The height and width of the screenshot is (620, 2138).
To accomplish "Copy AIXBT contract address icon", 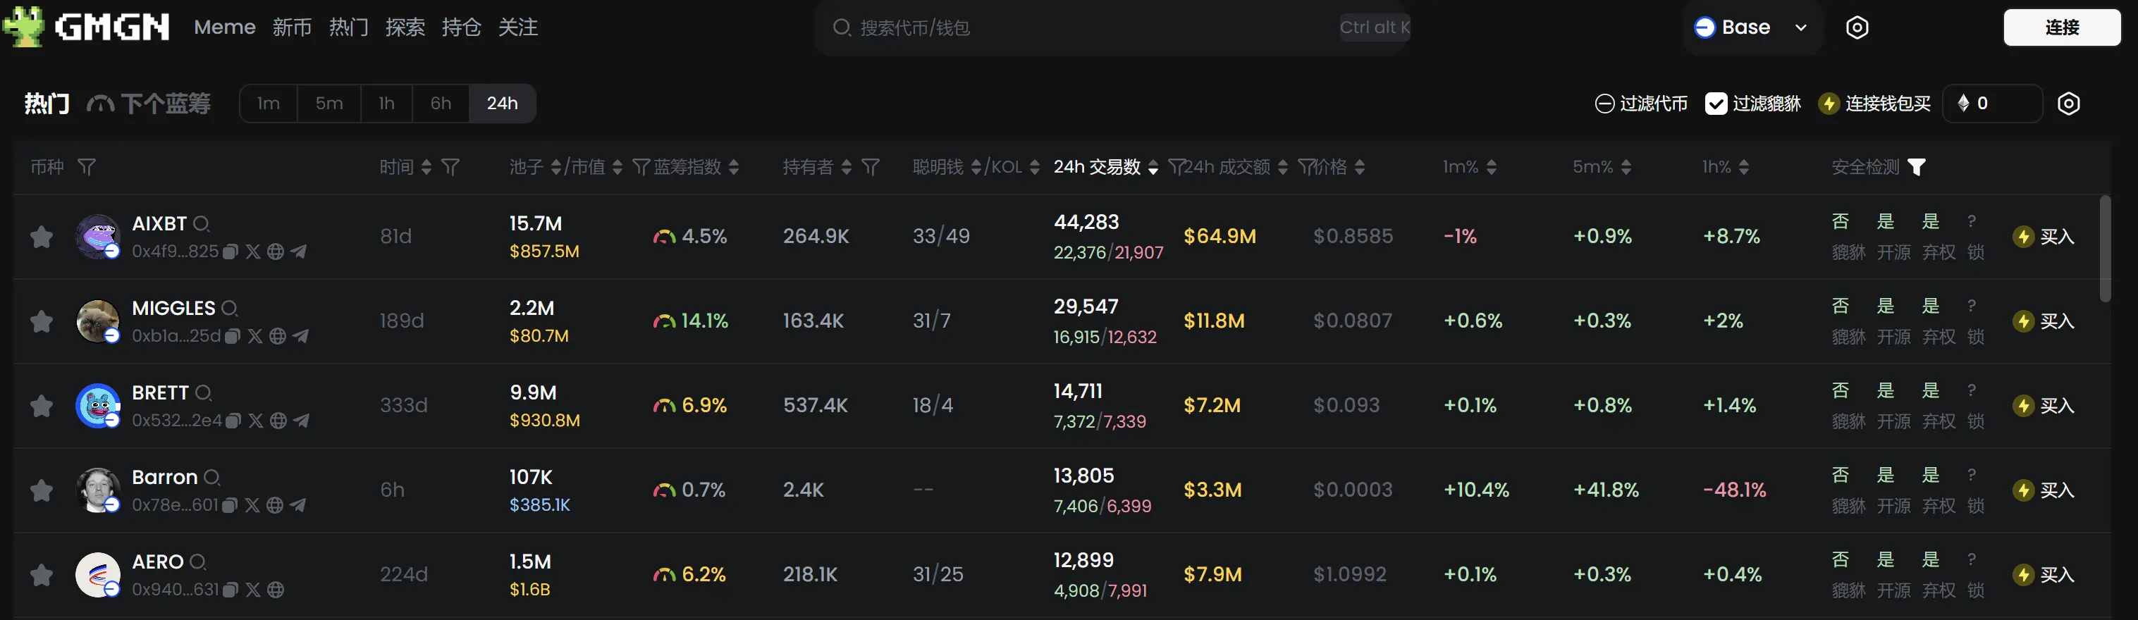I will 231,252.
